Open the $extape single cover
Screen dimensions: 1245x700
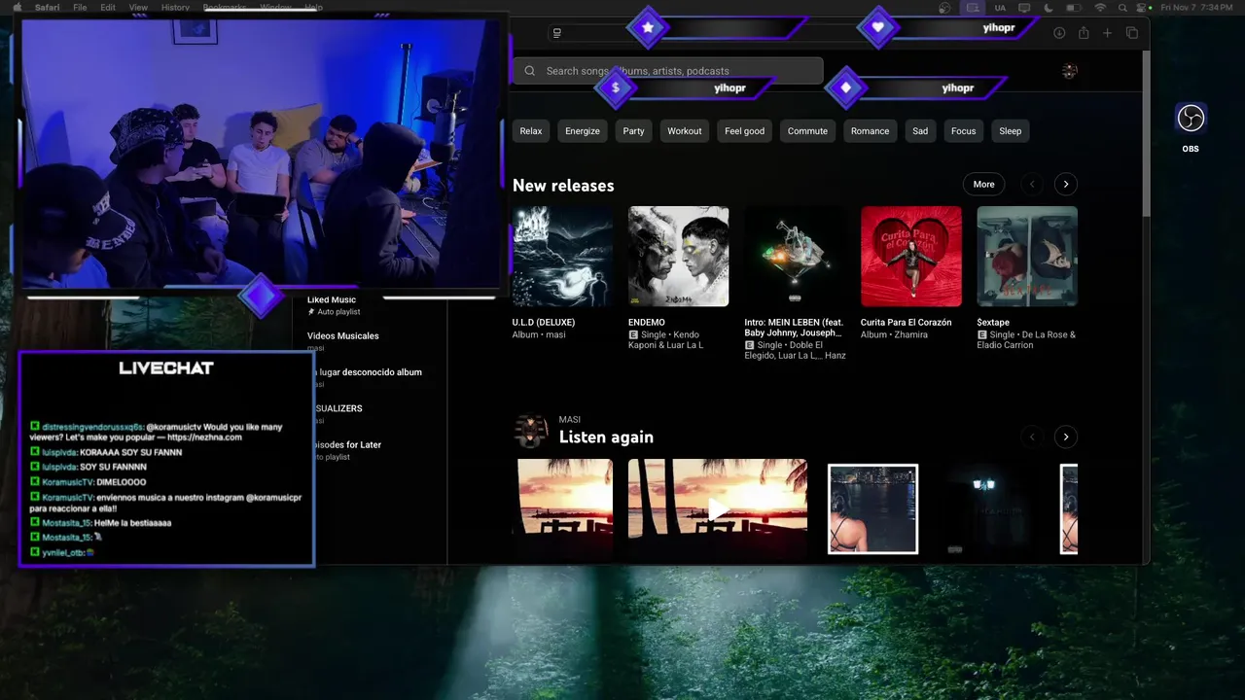(1027, 256)
